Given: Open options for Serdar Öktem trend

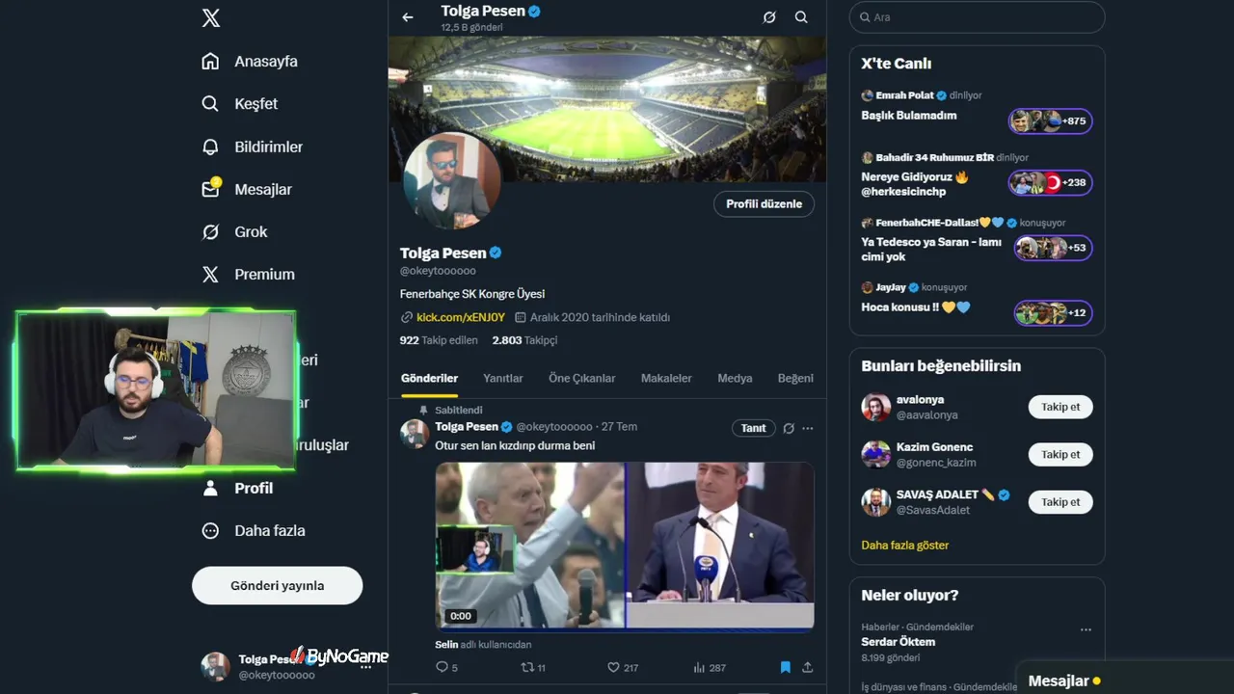Looking at the screenshot, I should tap(1086, 629).
